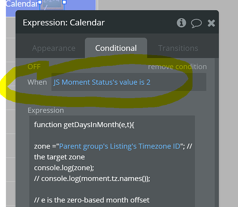Edit the JS Moment Status's value condition
The image size is (238, 207).
click(x=129, y=82)
